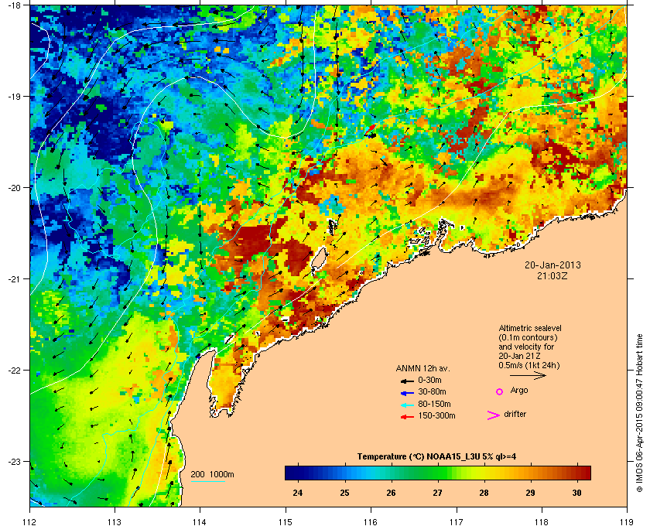Click the latitude -19 axis label
This screenshot has height=526, width=650.
14,96
